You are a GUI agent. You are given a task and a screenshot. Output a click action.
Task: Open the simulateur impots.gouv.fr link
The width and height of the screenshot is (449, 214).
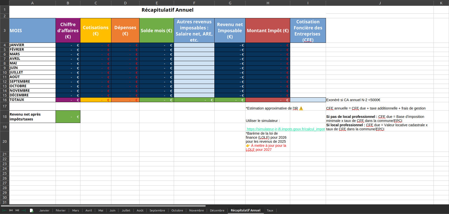tap(286, 129)
